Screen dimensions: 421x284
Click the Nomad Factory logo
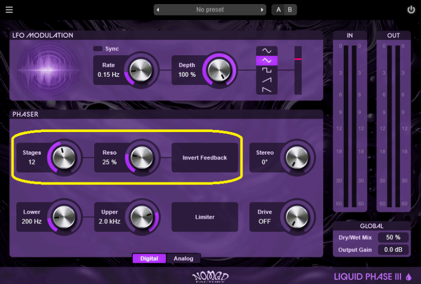point(210,277)
